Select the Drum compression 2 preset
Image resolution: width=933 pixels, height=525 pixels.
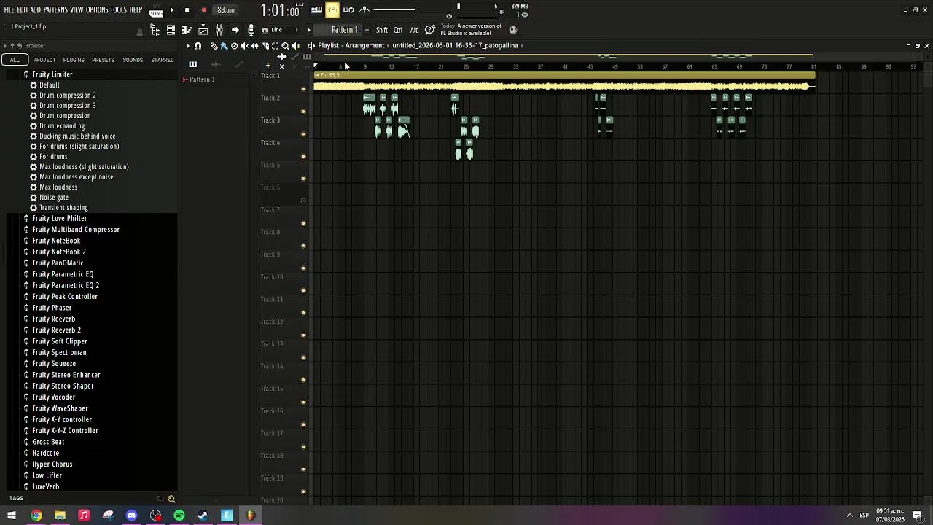click(x=67, y=96)
